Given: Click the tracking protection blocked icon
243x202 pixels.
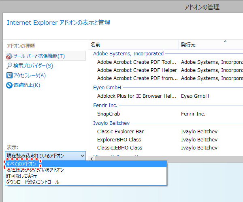Looking at the screenshot, I should coord(9,85).
